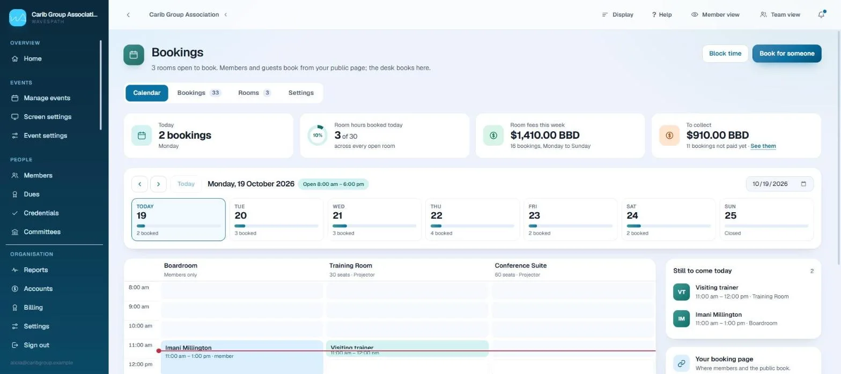Click the Bookings page calendar icon
This screenshot has width=841, height=374.
pos(134,55)
